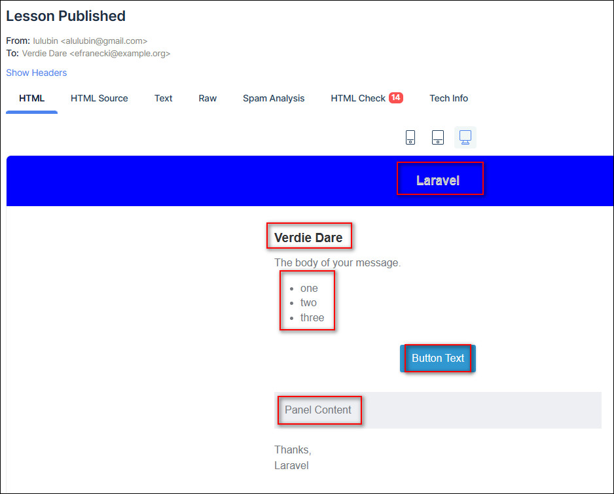Switch to the HTML Source tab
This screenshot has width=614, height=494.
pos(99,98)
